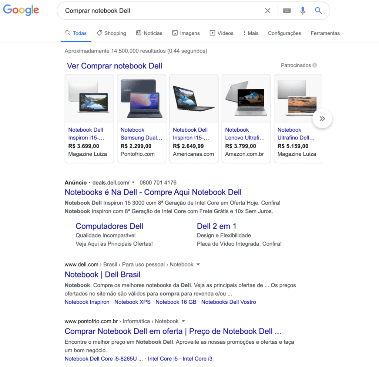The height and width of the screenshot is (367, 379).
Task: Open Ferramentas options
Action: (x=325, y=33)
